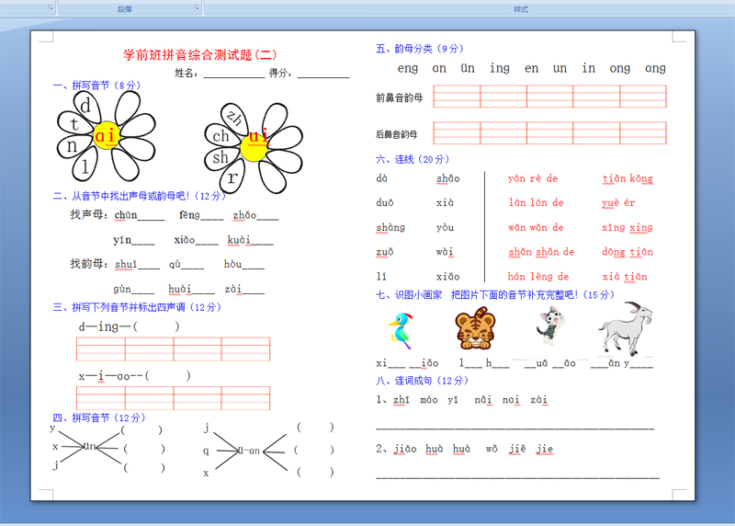The width and height of the screenshot is (735, 526).
Task: Click the answer line under sentence 2
Action: pos(517,477)
